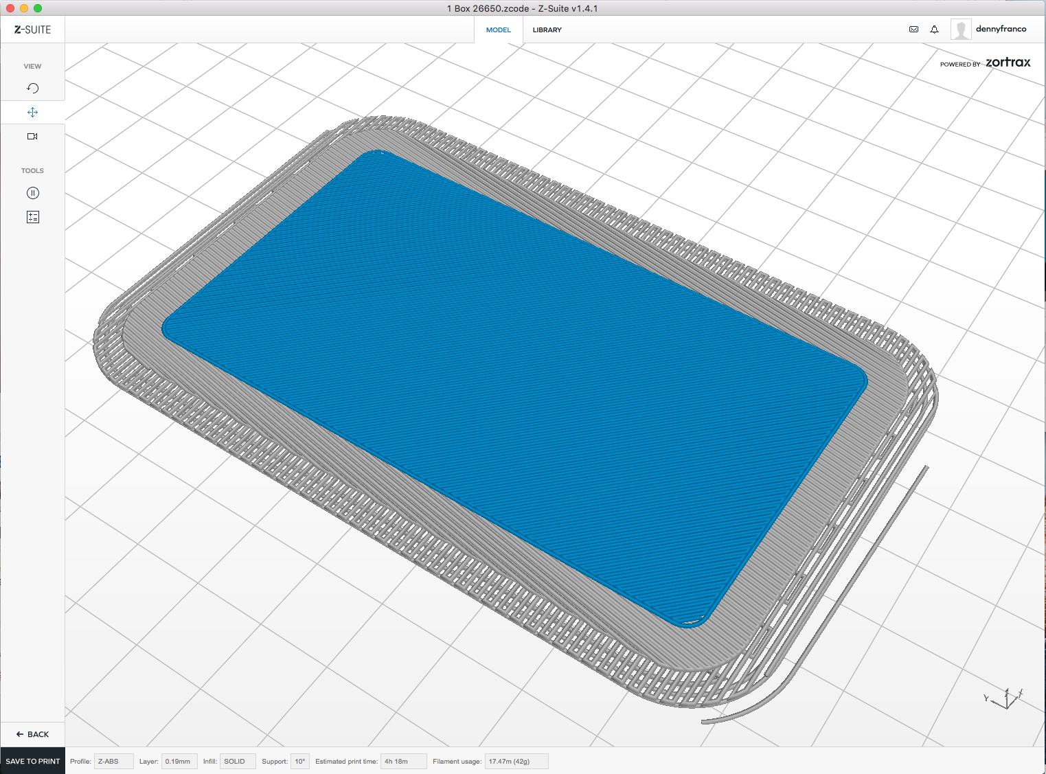This screenshot has width=1046, height=774.
Task: Switch to the MODEL tab
Action: click(x=498, y=30)
